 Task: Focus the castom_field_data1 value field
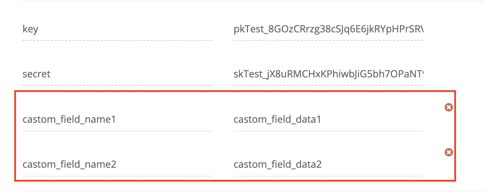[329, 120]
